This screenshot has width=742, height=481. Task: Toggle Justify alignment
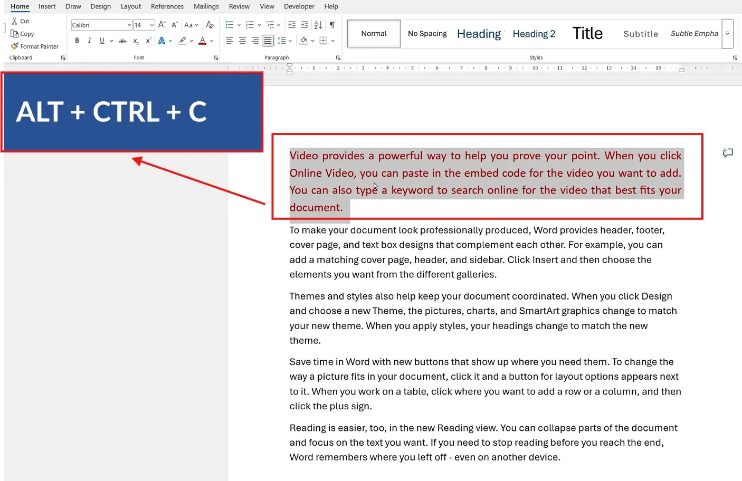pos(268,41)
